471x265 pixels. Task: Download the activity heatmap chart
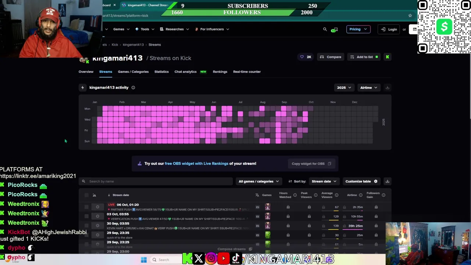coord(387,88)
